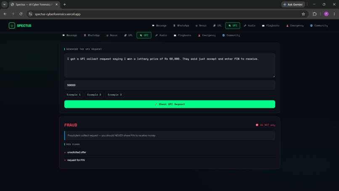Open the URL tab in top navigation
The height and width of the screenshot is (191, 339).
(x=217, y=26)
